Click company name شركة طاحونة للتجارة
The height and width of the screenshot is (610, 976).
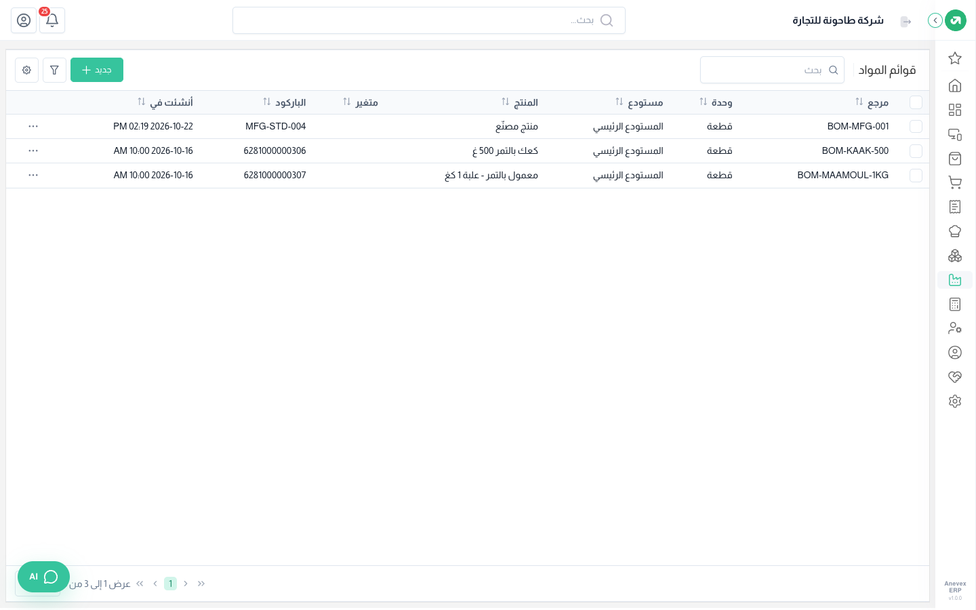point(838,20)
